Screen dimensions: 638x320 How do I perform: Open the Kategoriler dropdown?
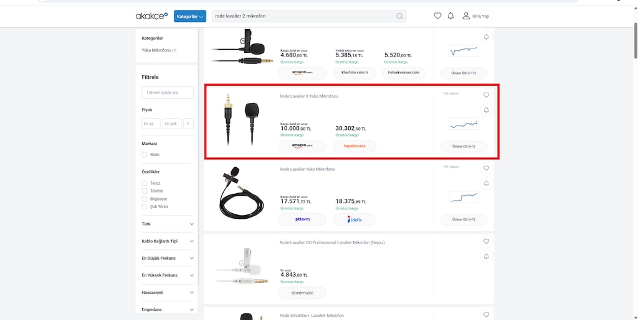click(x=190, y=16)
